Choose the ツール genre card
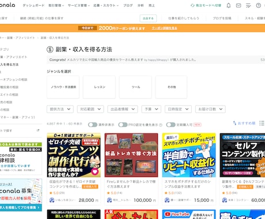Image resolution: width=265 pixels, height=219 pixels. [x=135, y=87]
